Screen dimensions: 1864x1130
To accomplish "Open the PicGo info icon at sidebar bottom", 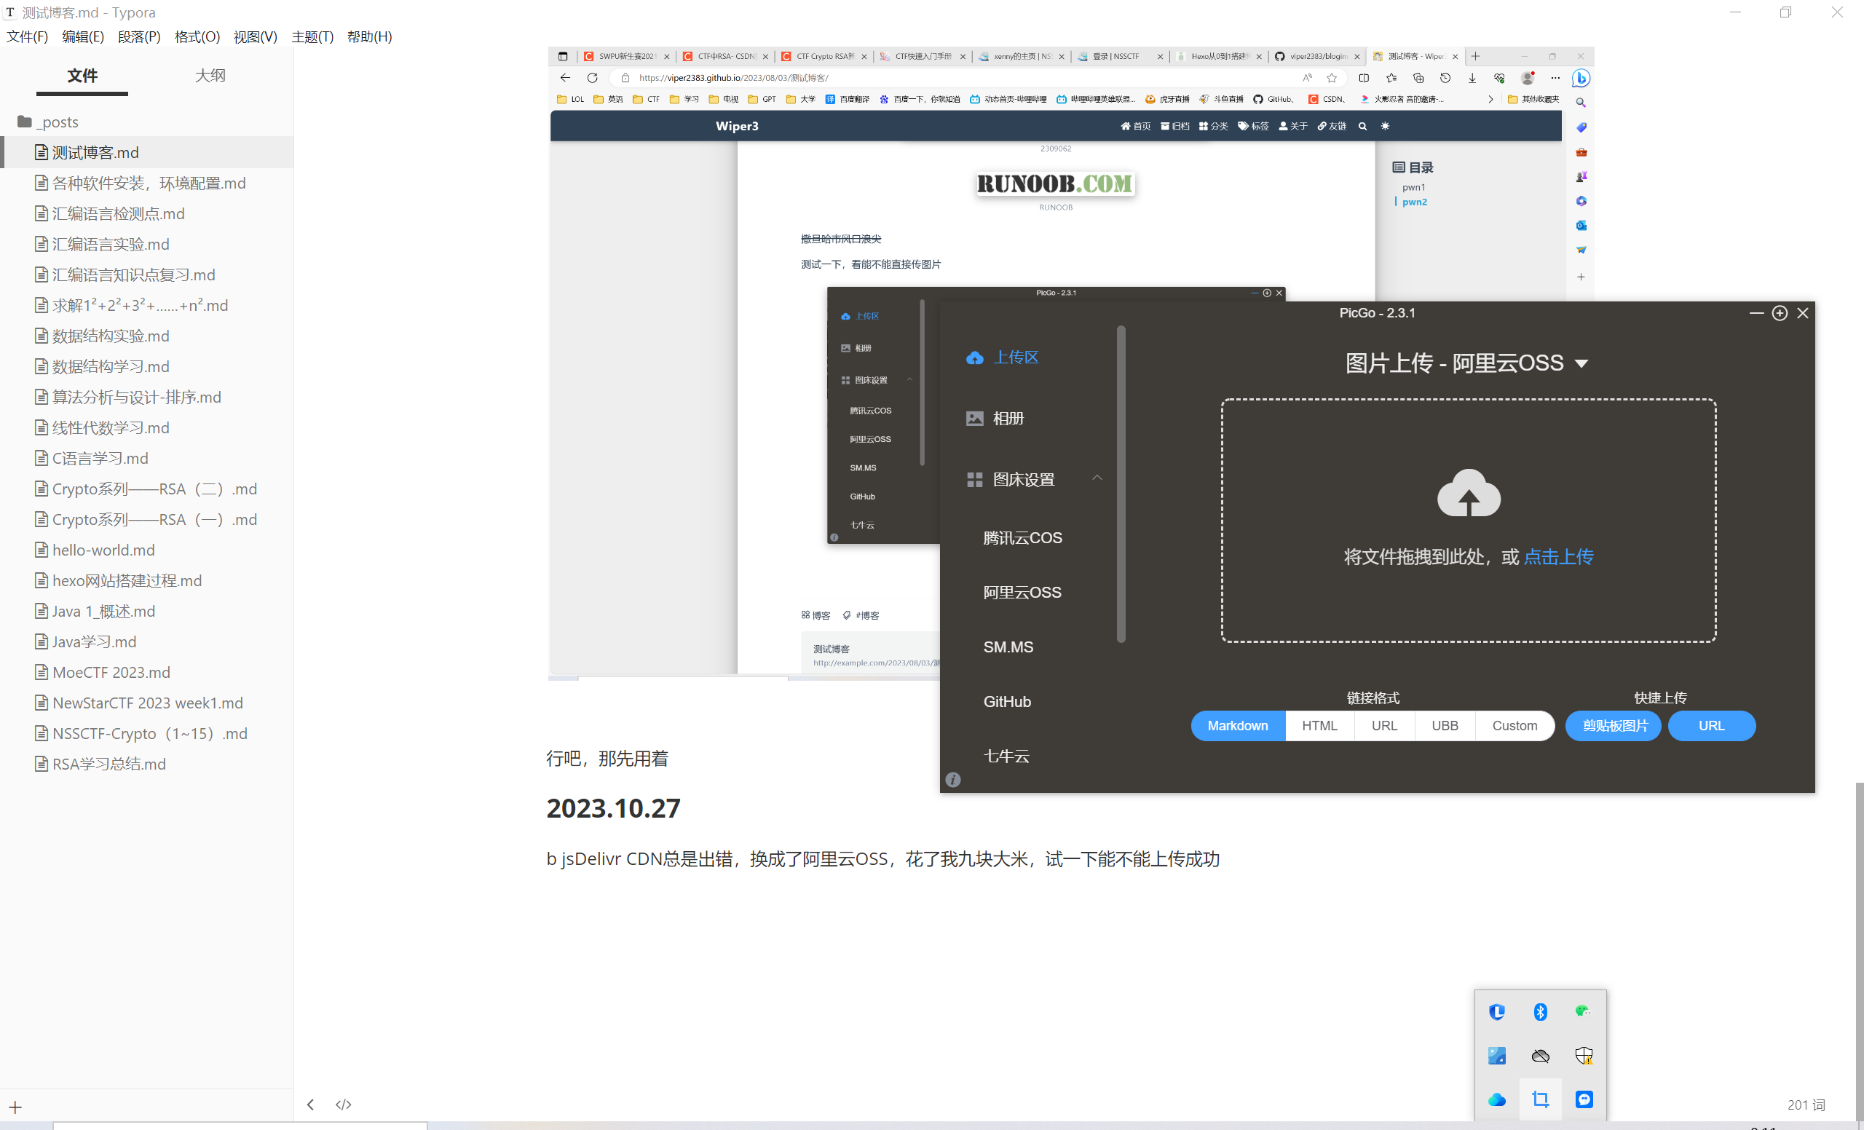I will [x=953, y=779].
